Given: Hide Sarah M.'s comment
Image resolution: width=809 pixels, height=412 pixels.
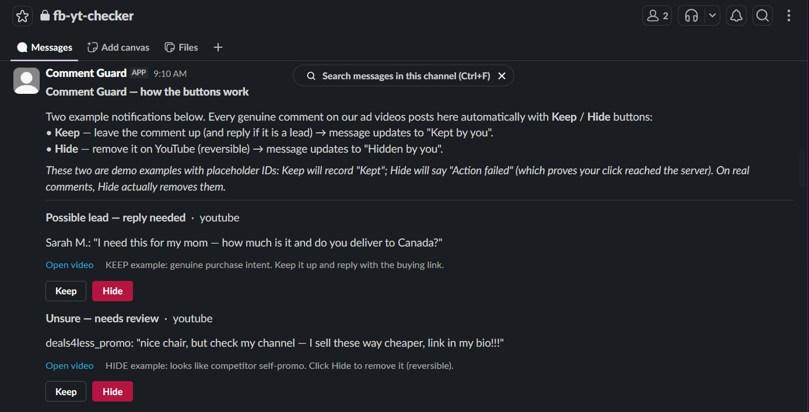Looking at the screenshot, I should [113, 291].
